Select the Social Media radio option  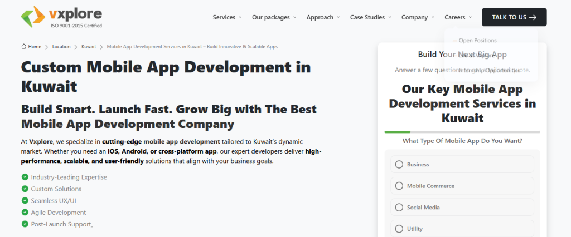point(399,207)
